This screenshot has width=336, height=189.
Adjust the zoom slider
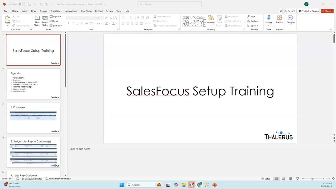pyautogui.click(x=312, y=179)
